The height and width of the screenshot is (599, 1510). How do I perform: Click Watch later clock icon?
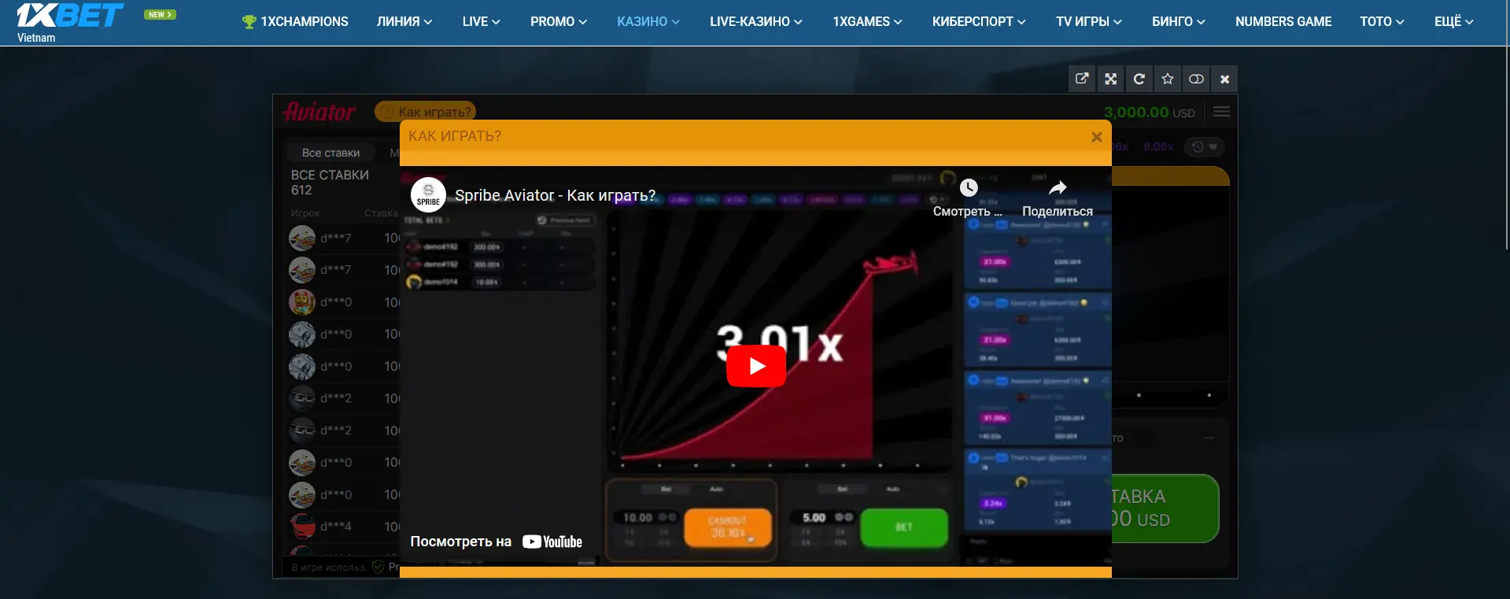coord(968,188)
